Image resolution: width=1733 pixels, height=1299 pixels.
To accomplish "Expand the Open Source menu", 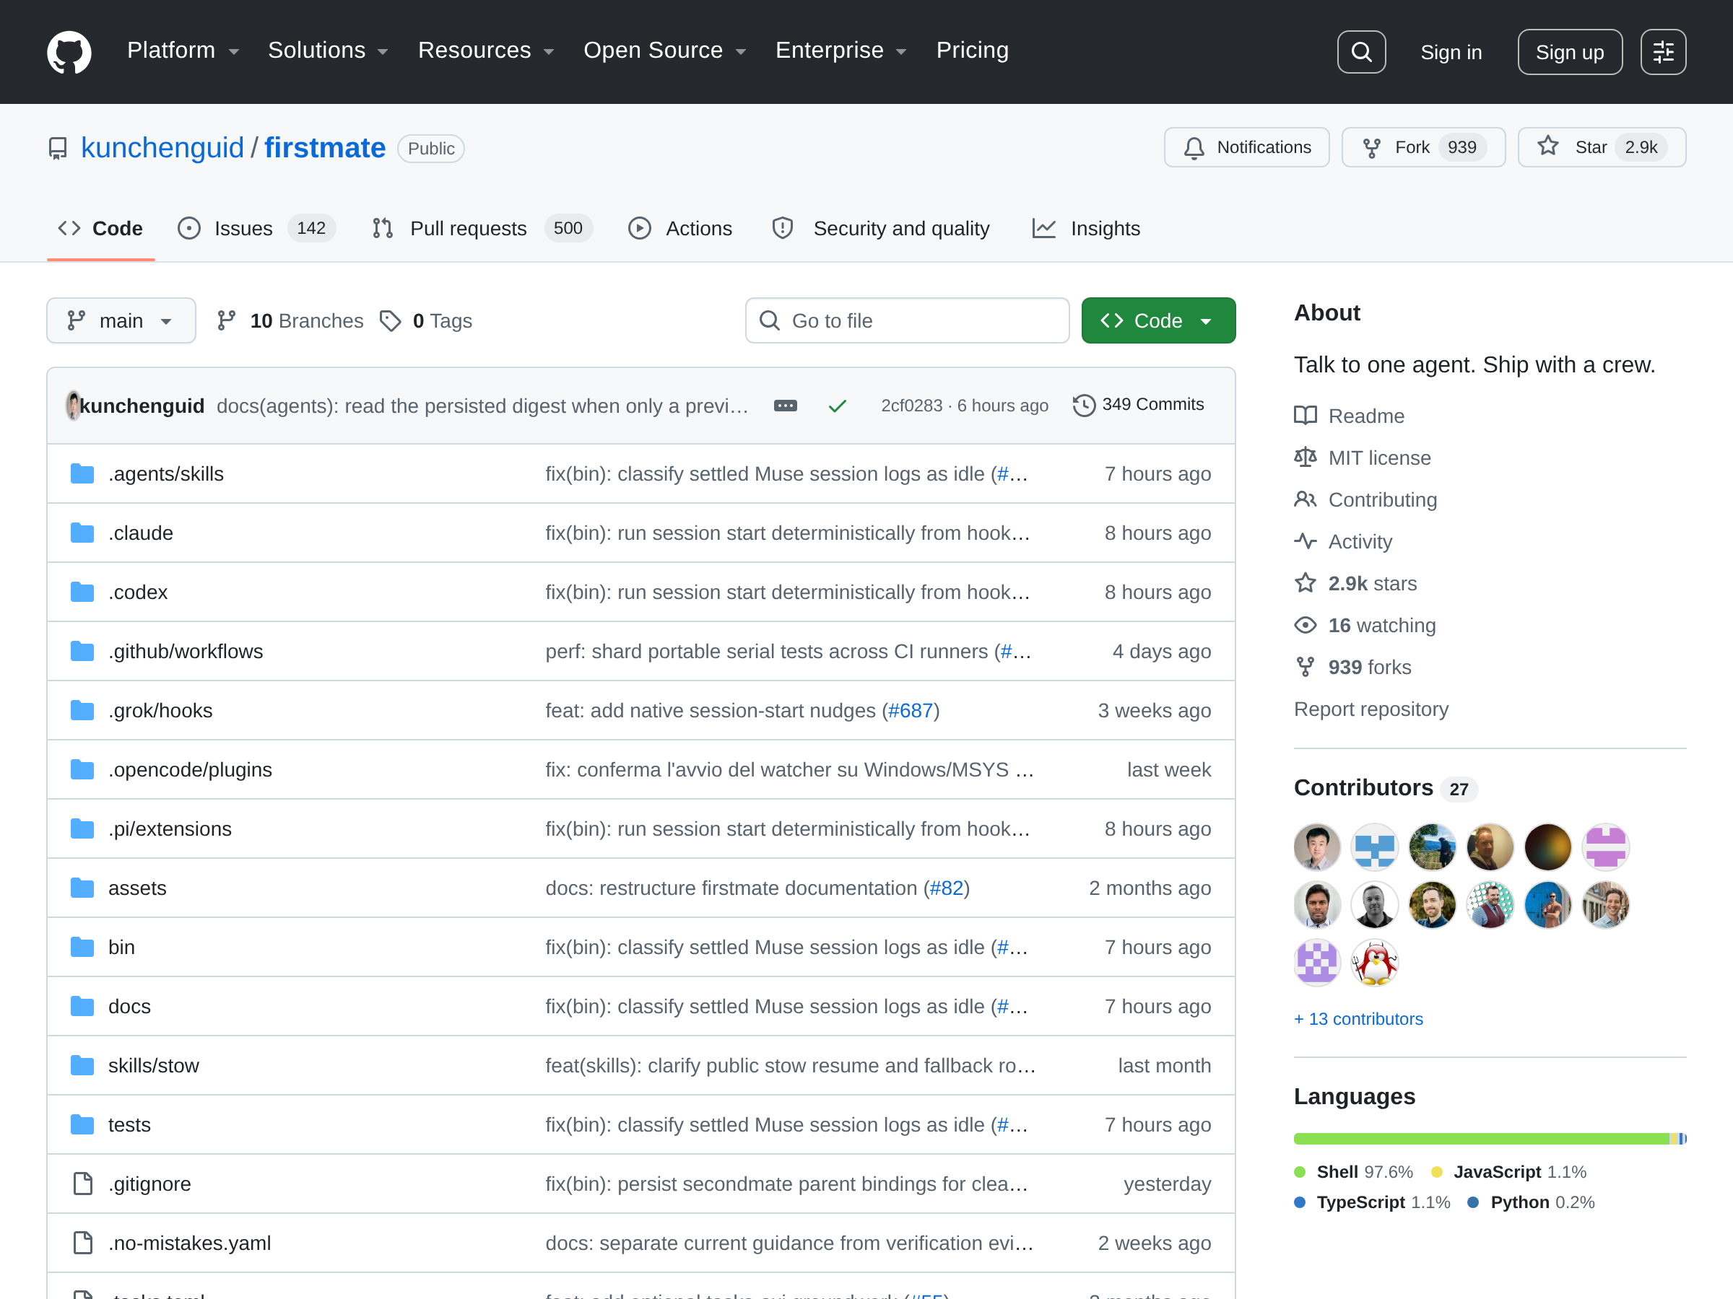I will click(664, 51).
